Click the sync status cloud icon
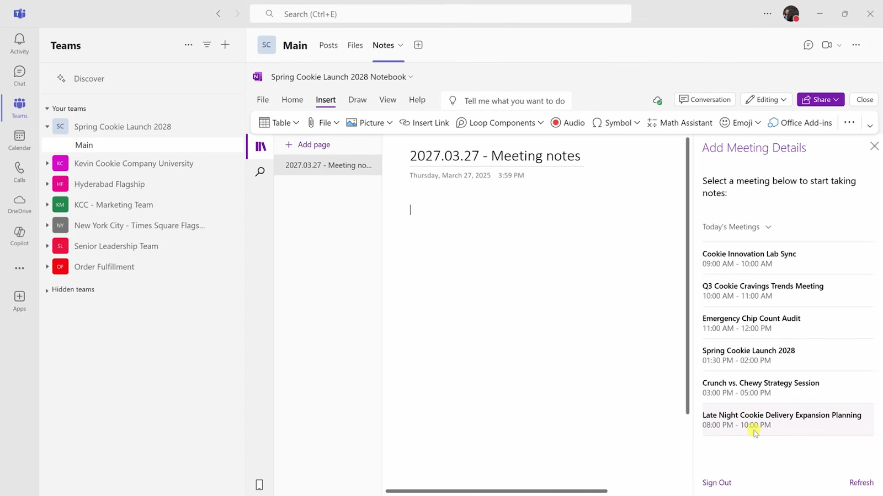Screen dimensions: 883x496 657,100
